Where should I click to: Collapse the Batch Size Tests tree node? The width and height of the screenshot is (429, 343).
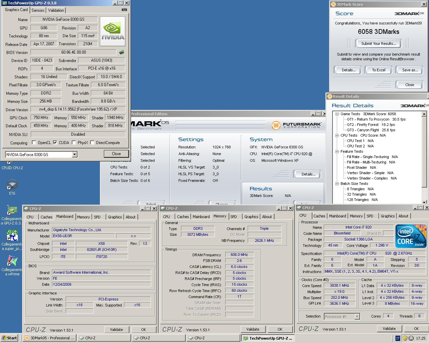point(337,184)
